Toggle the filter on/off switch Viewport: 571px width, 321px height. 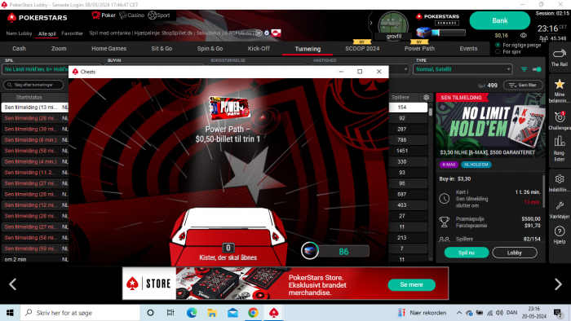coord(537,69)
